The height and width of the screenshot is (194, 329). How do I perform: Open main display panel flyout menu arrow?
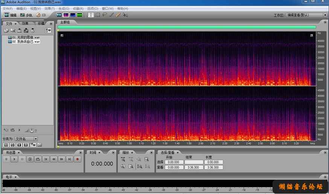pos(325,22)
